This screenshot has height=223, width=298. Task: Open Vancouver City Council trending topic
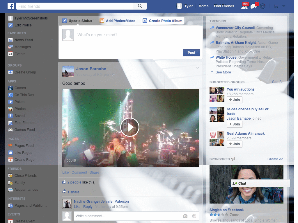pos(235,28)
